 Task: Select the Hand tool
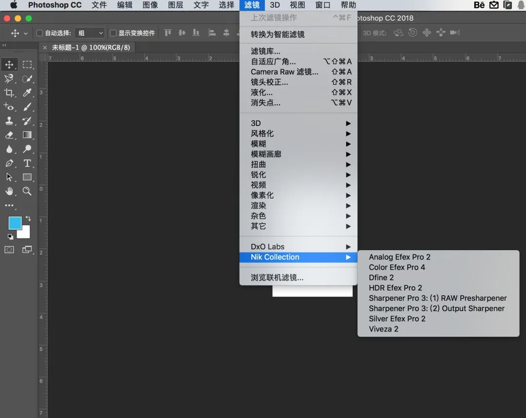pos(9,191)
